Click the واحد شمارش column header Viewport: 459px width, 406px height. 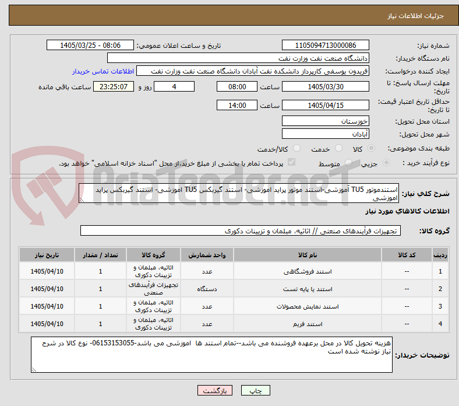coord(207,255)
